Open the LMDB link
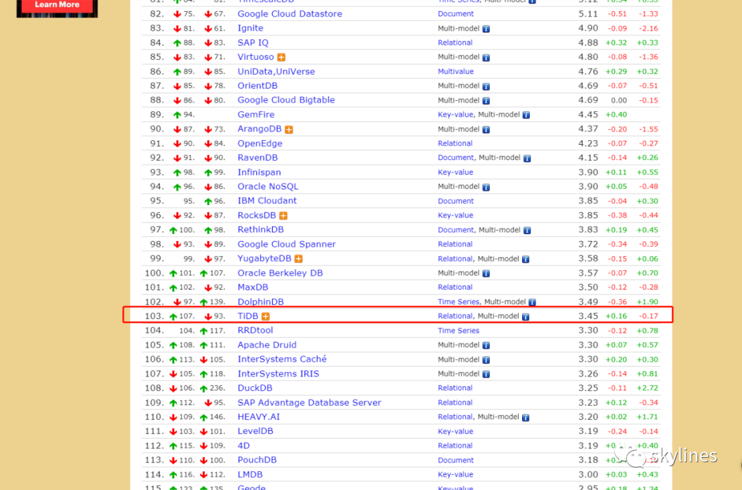This screenshot has height=490, width=742. [250, 474]
